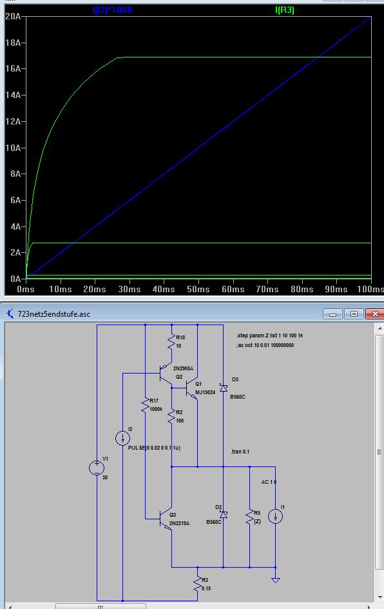Click the 90ms label on the time axis
Viewport: 384px width, 609px height.
coord(336,290)
